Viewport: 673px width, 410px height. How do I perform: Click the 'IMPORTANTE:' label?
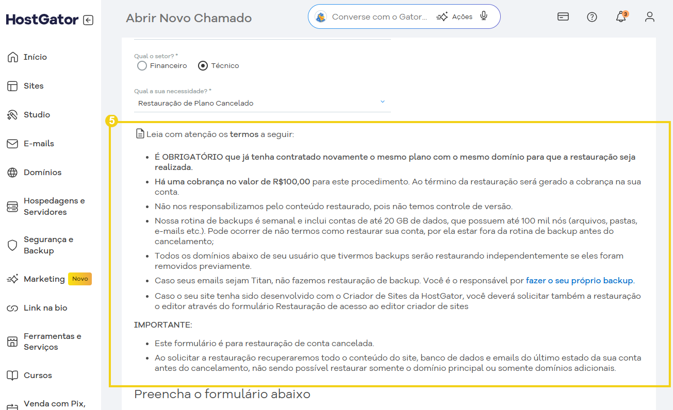pyautogui.click(x=163, y=325)
